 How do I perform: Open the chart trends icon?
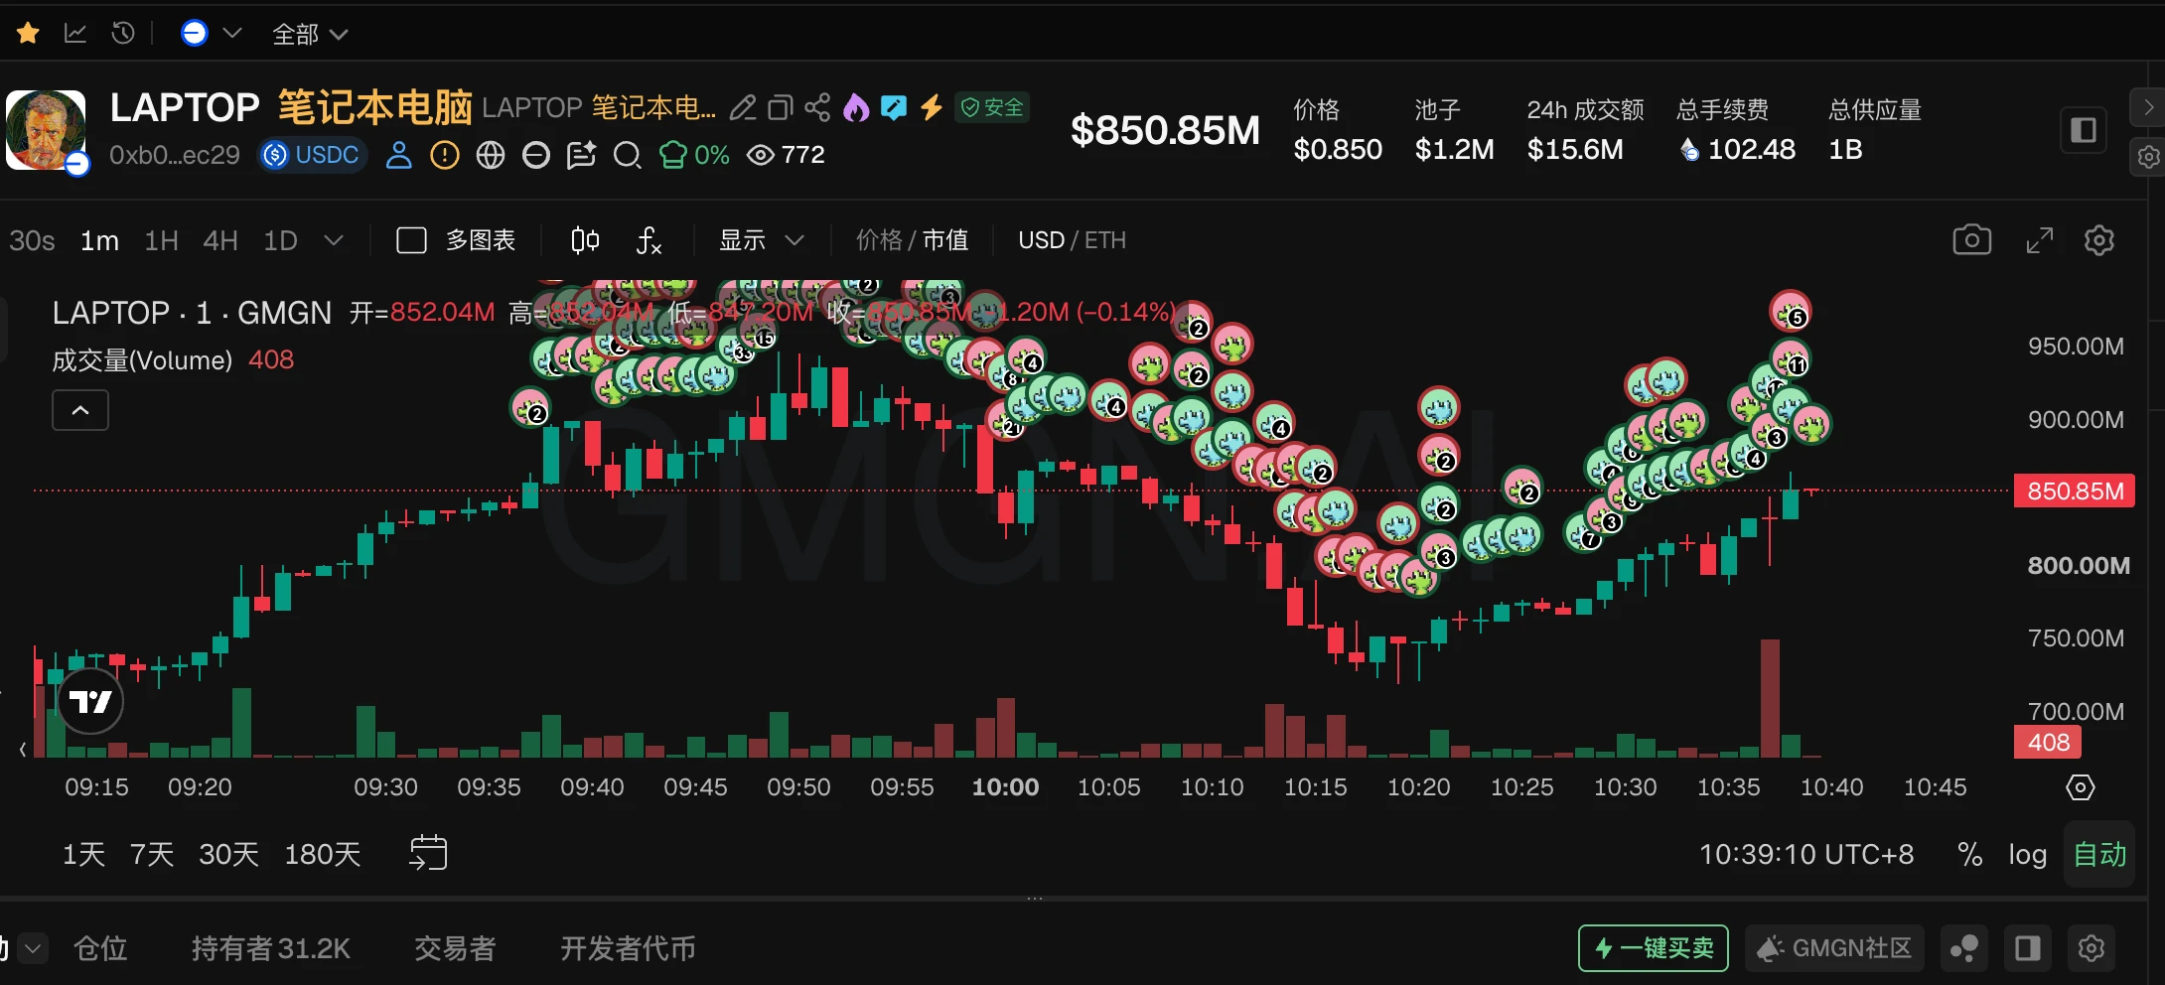75,34
